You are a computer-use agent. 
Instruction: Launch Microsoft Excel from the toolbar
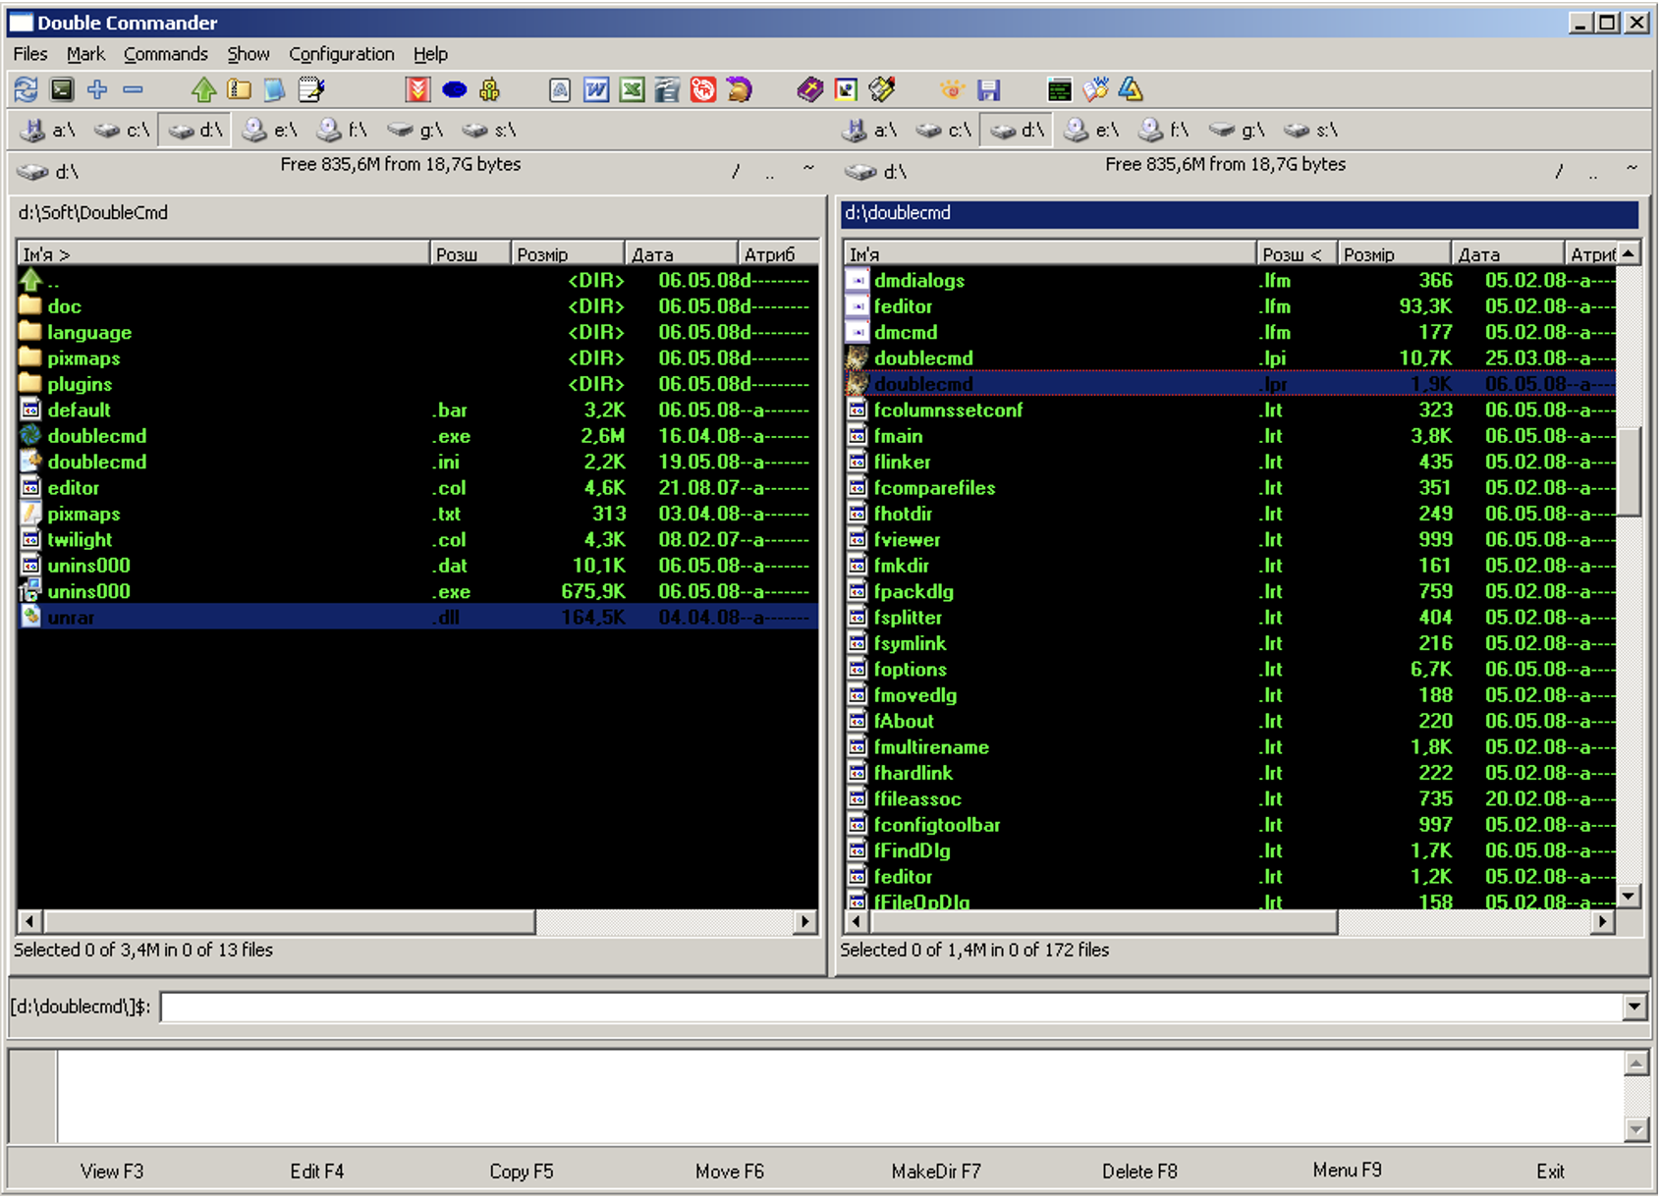tap(632, 89)
